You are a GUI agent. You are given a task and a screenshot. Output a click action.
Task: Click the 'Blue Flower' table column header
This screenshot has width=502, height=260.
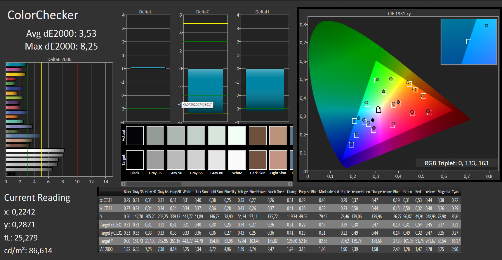pos(258,192)
